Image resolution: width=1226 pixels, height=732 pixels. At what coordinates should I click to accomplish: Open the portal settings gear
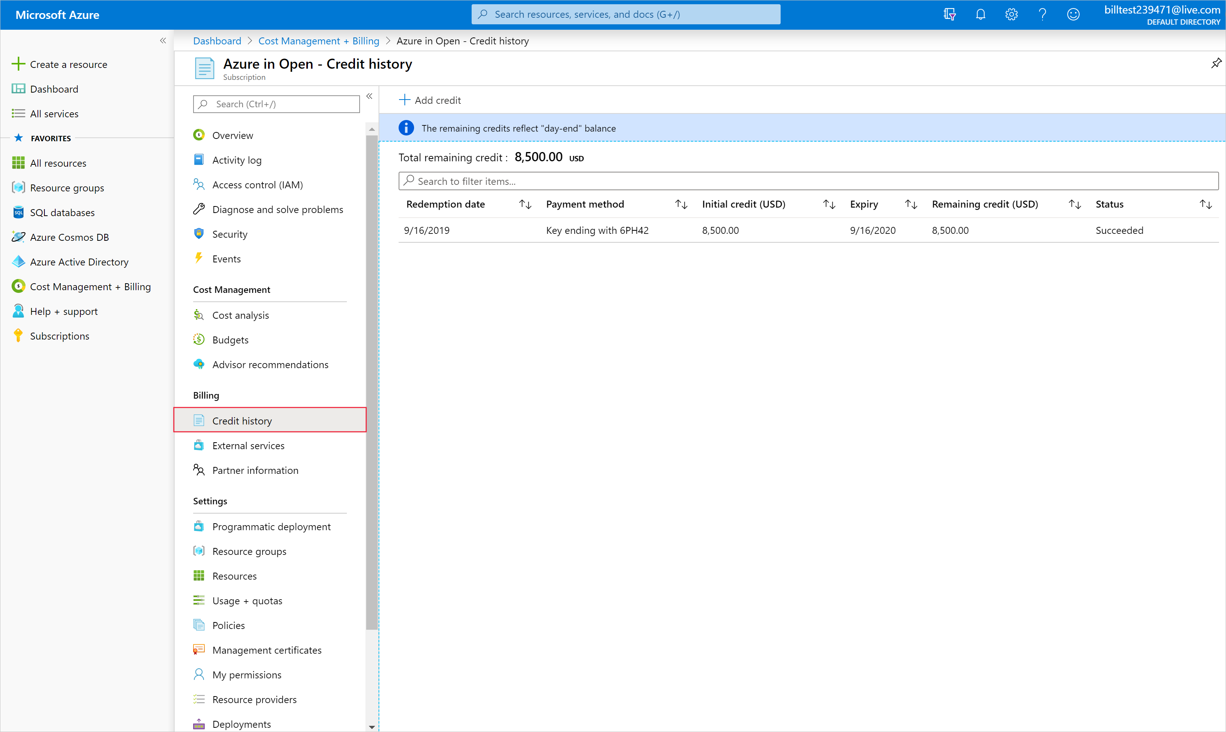(x=1011, y=14)
